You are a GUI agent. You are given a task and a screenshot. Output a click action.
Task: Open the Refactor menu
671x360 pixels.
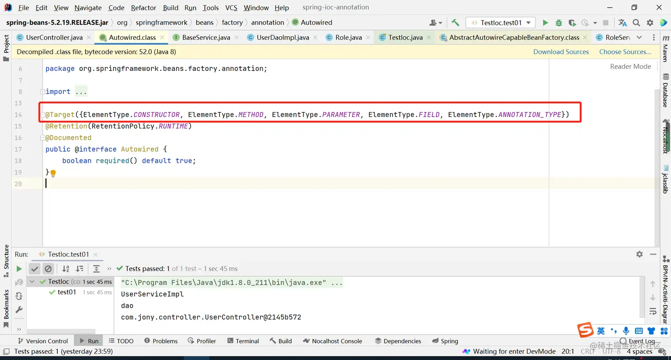pos(143,8)
